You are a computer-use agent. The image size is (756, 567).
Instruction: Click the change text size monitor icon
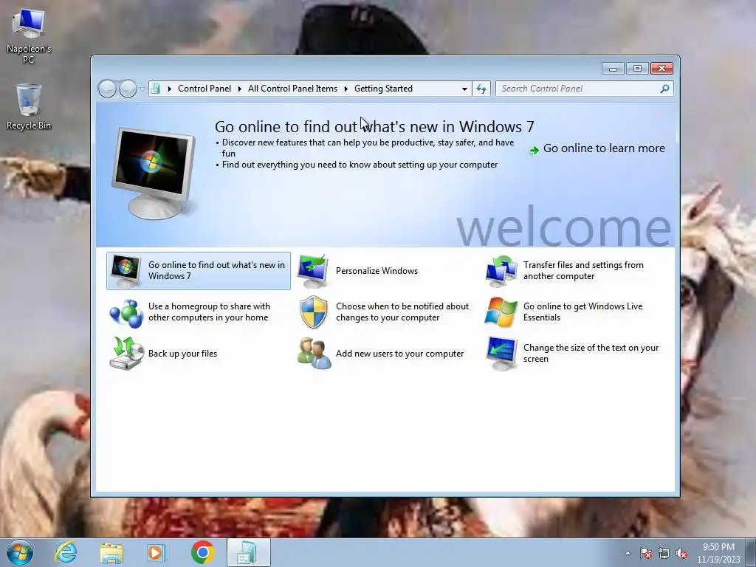click(501, 354)
